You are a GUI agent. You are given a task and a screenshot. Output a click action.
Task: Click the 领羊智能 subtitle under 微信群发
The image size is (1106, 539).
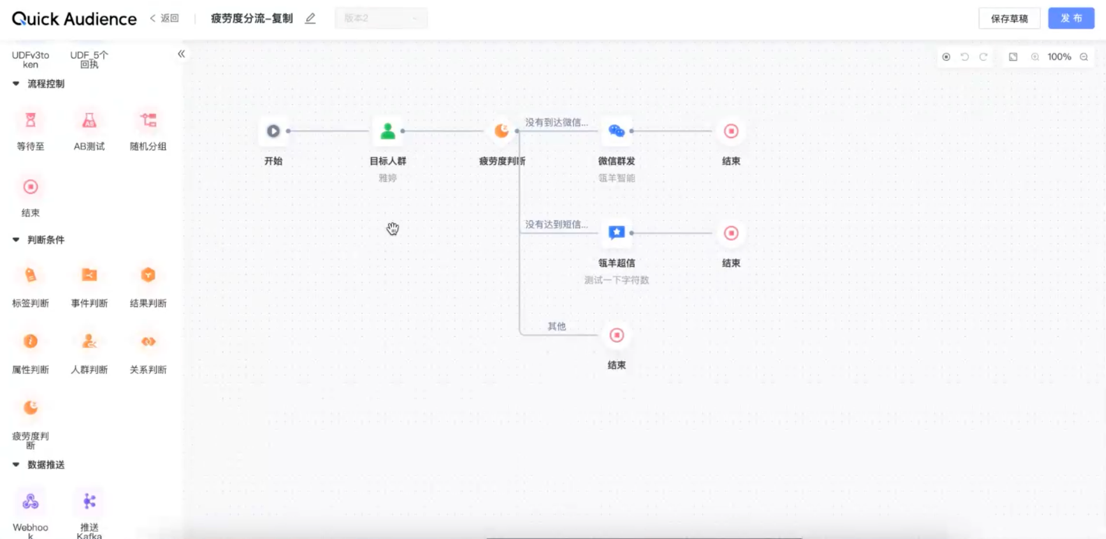616,178
